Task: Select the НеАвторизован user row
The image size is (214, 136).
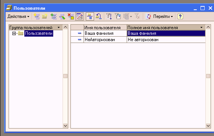Action: (x=138, y=40)
